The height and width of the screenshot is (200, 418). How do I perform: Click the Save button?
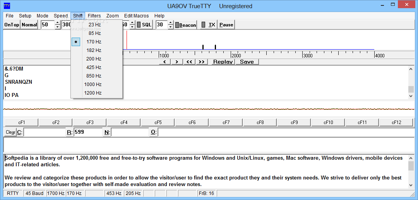247,62
